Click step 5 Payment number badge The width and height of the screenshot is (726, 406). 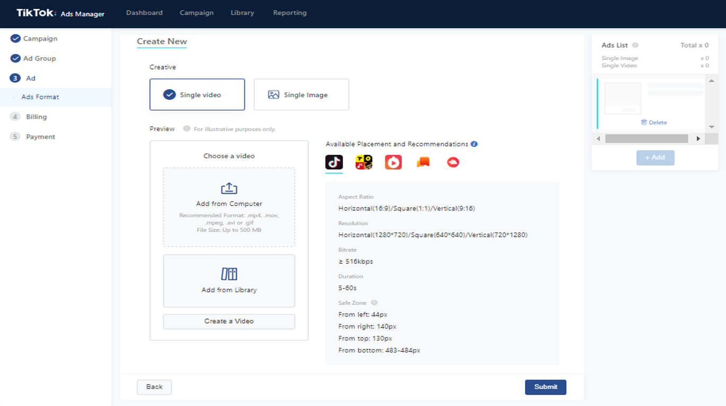tap(15, 136)
